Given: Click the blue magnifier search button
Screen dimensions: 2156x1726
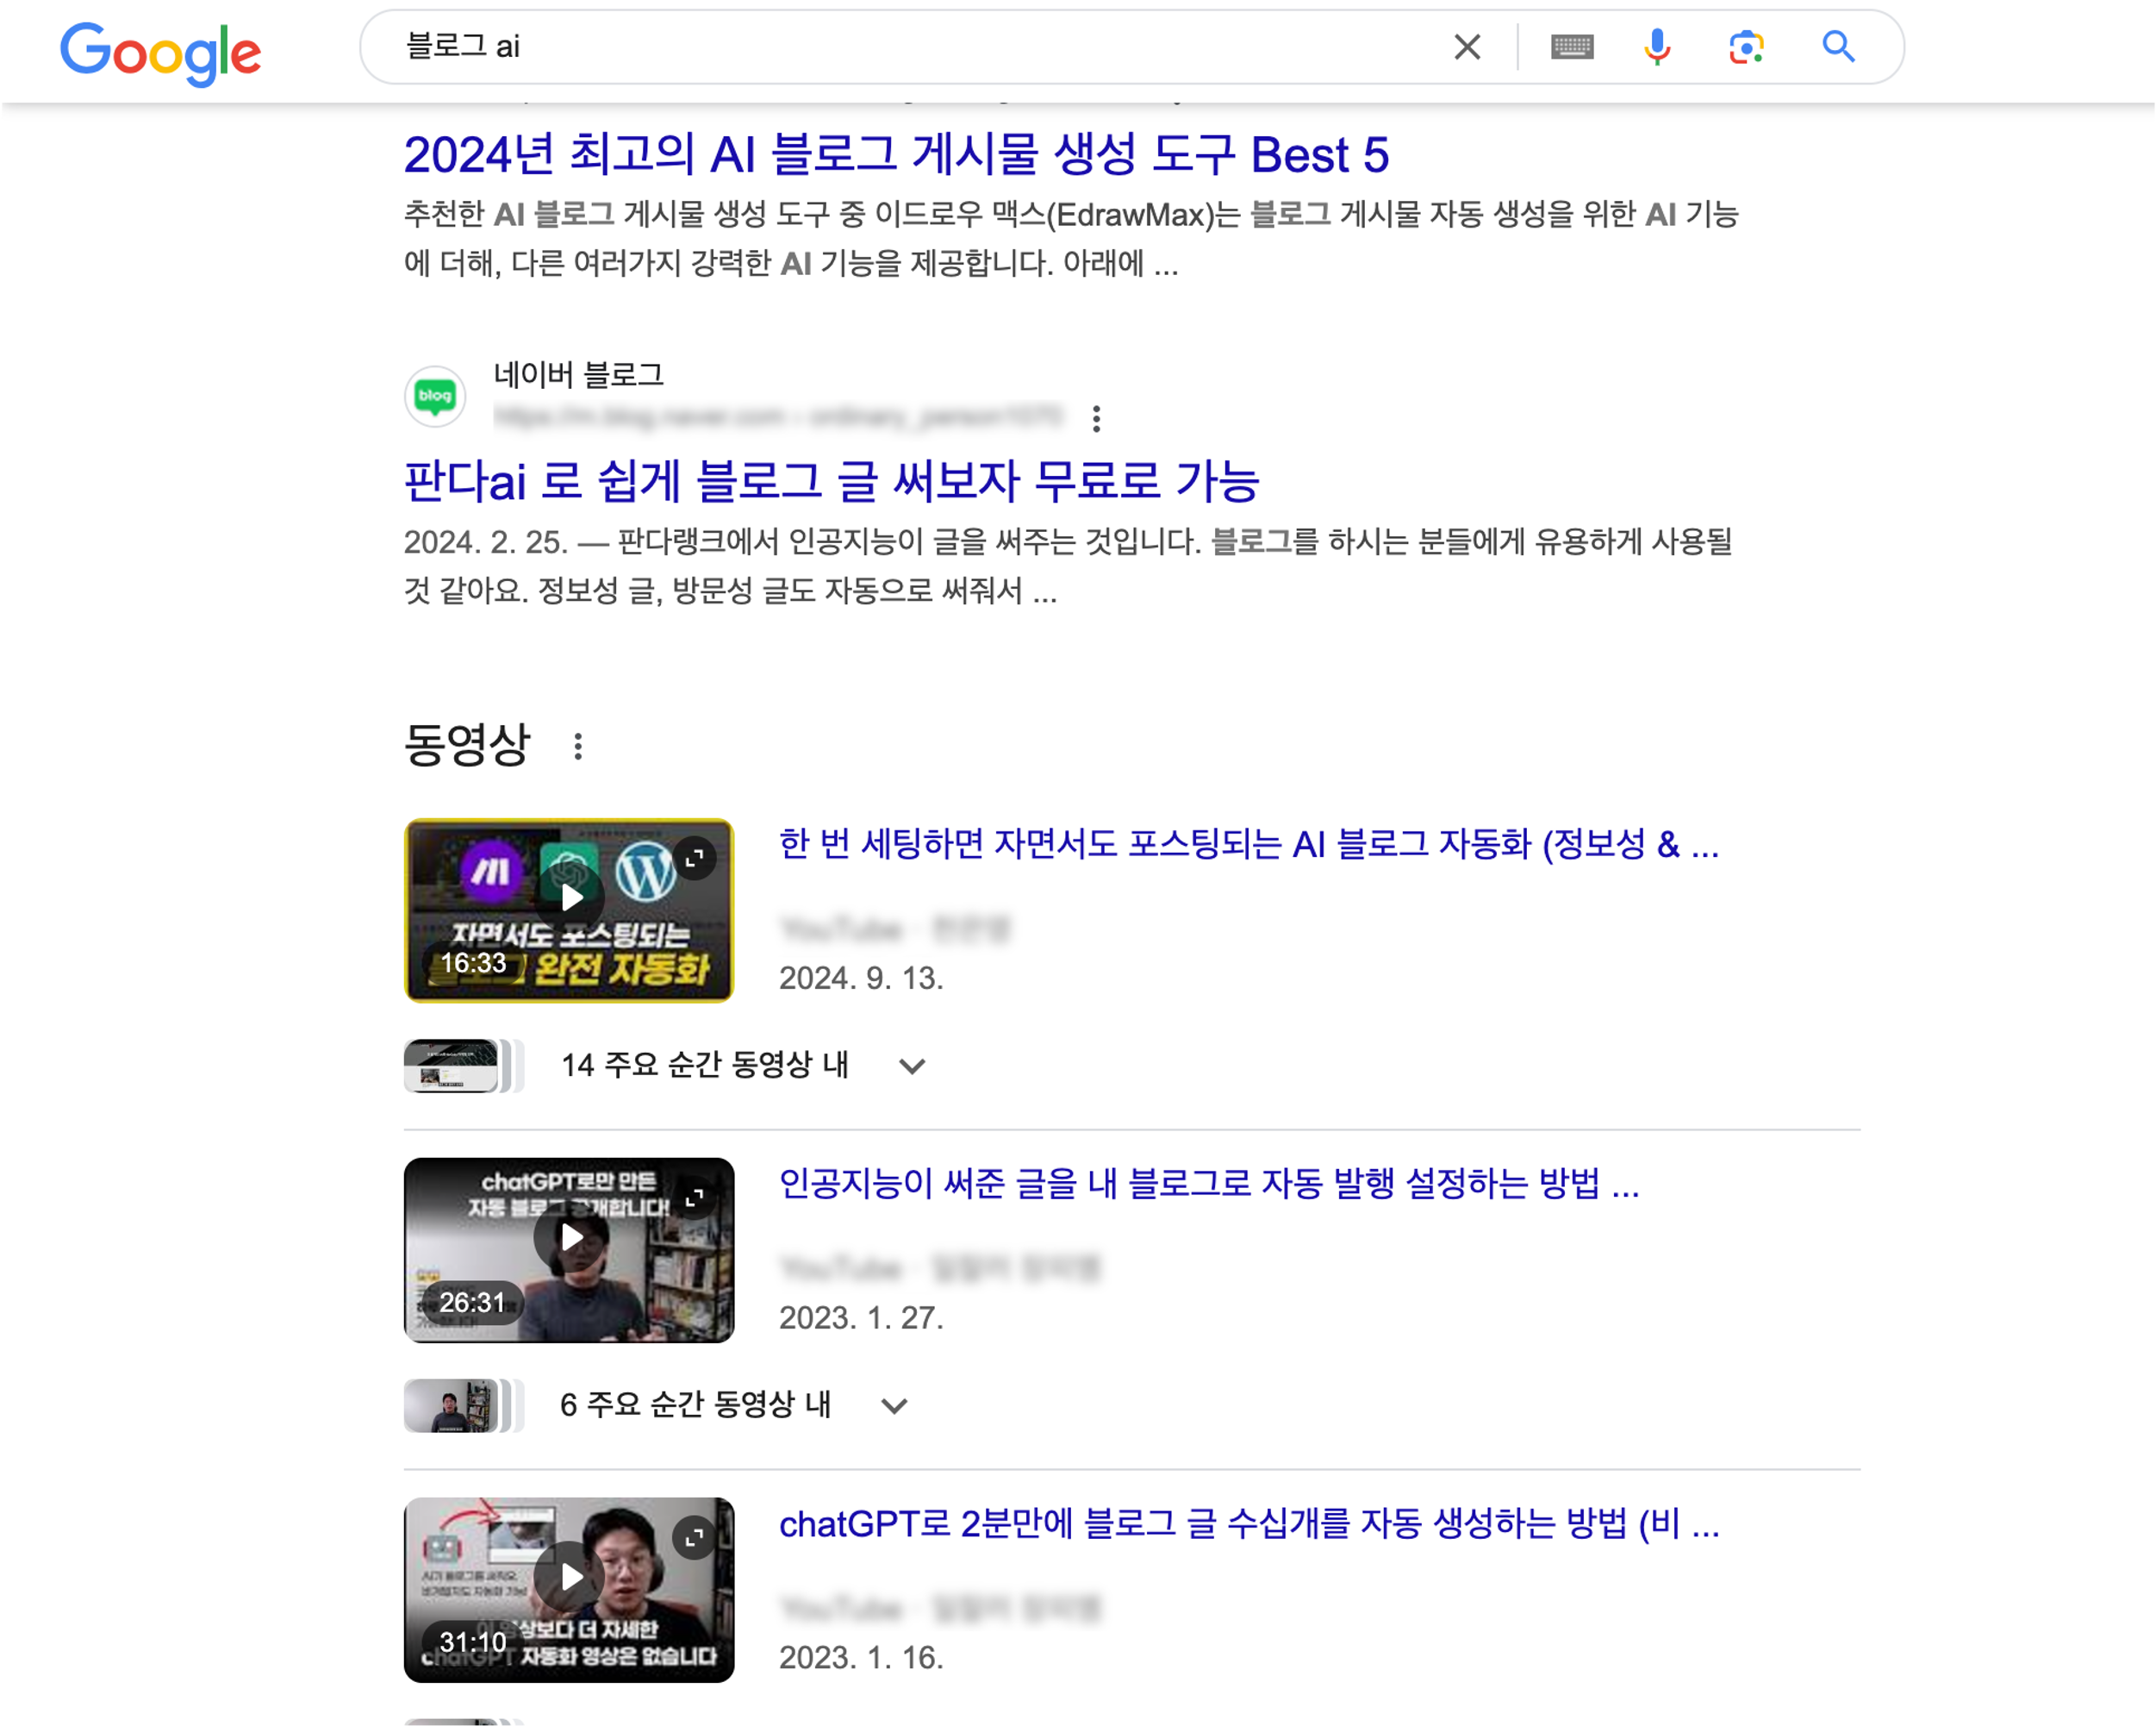Looking at the screenshot, I should pyautogui.click(x=1838, y=46).
